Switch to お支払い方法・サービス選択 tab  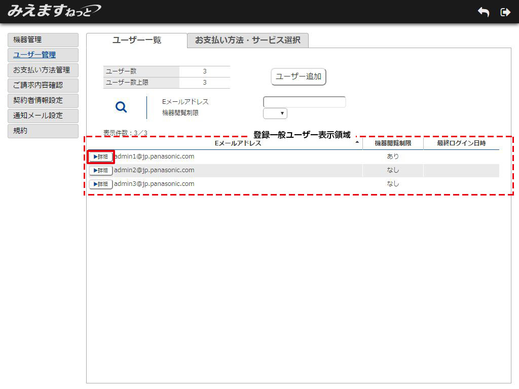247,41
